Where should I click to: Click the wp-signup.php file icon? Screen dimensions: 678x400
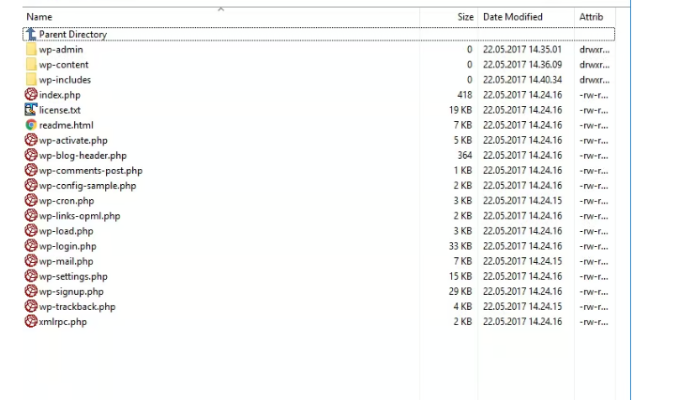pos(31,291)
